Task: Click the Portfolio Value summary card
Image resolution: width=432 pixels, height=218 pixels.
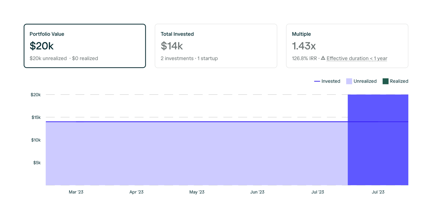Action: tap(85, 46)
